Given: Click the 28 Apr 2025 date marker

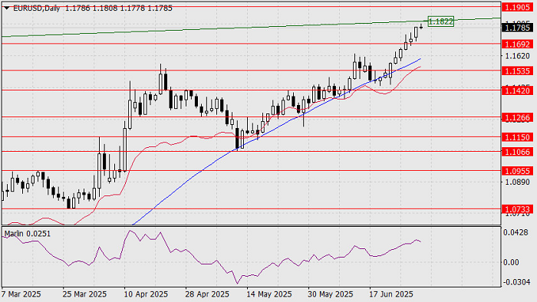Looking at the screenshot, I should pos(207,294).
